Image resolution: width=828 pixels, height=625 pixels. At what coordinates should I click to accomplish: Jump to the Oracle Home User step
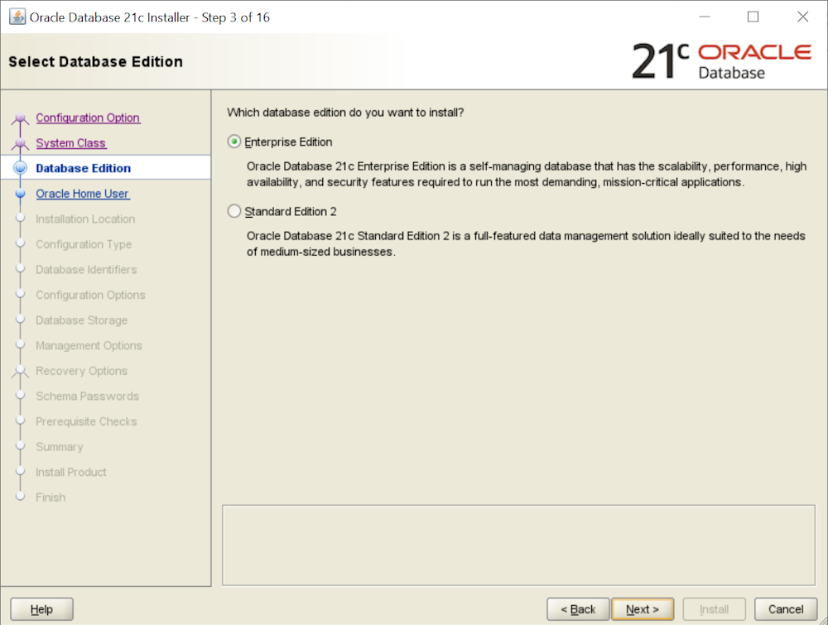[82, 194]
